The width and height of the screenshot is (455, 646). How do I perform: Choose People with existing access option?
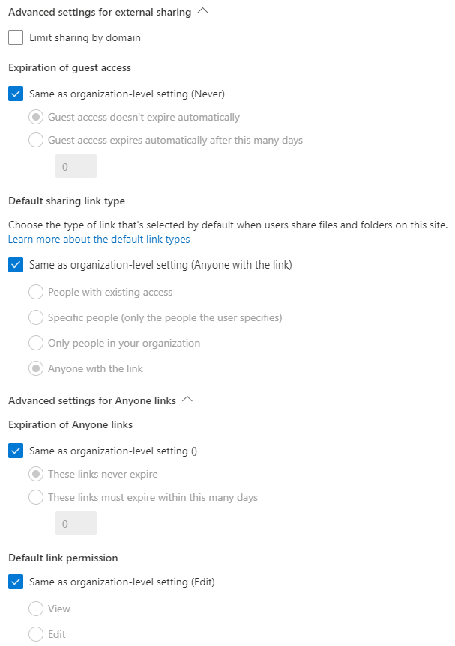point(36,292)
